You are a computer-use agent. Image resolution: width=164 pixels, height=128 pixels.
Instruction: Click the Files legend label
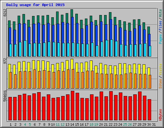(160, 26)
